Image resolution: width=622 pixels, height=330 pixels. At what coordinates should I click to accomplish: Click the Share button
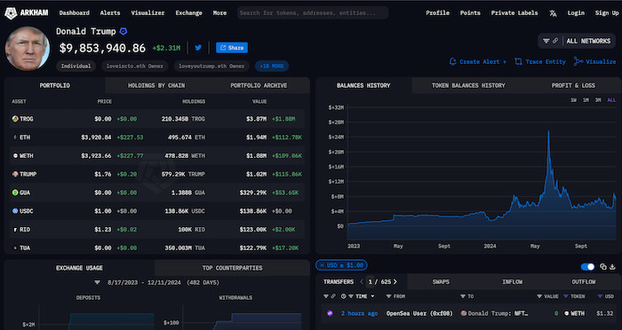tap(232, 48)
